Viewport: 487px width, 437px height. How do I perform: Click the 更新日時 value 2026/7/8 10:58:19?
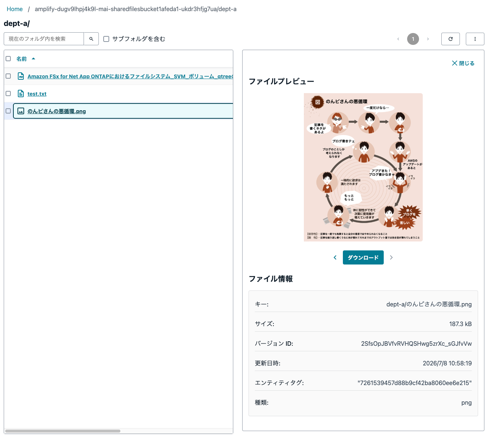click(447, 363)
